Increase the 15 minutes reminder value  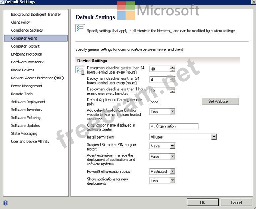(172, 89)
